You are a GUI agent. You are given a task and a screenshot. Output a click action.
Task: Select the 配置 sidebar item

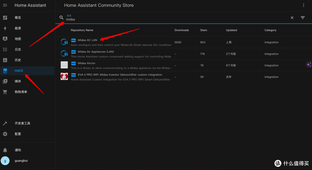coord(27,134)
